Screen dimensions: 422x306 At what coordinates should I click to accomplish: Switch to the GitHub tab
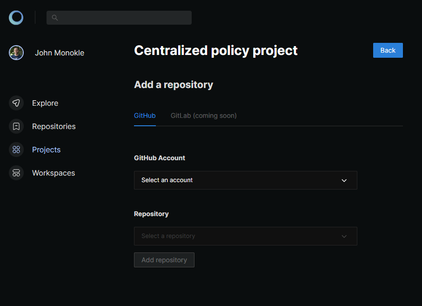click(x=145, y=116)
